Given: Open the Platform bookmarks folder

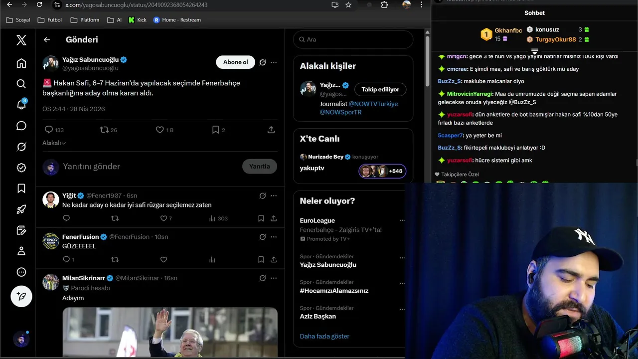Looking at the screenshot, I should pos(85,20).
